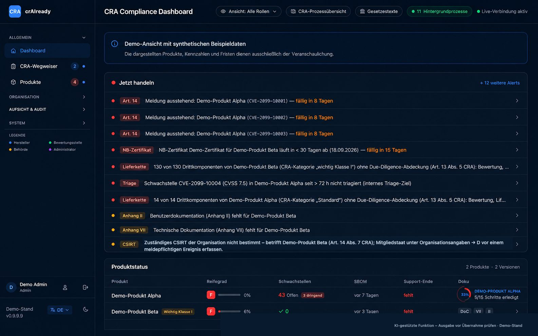The width and height of the screenshot is (538, 336).
Task: Collapse the ALLGEMEIN section
Action: point(84,38)
